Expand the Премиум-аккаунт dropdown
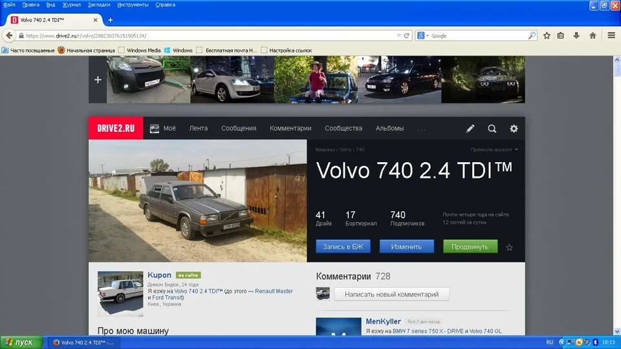Viewport: 621px width, 349px height. click(x=494, y=149)
